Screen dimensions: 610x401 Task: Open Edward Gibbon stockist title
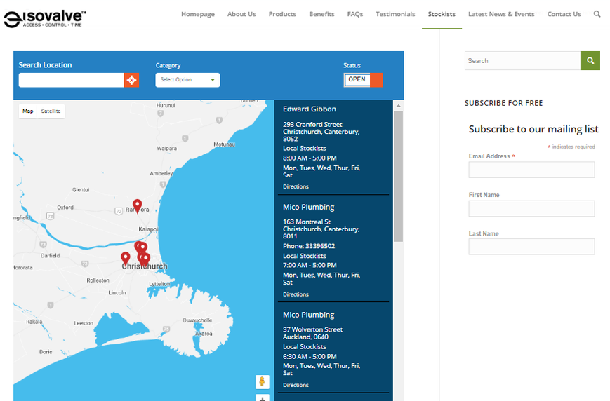click(x=310, y=109)
